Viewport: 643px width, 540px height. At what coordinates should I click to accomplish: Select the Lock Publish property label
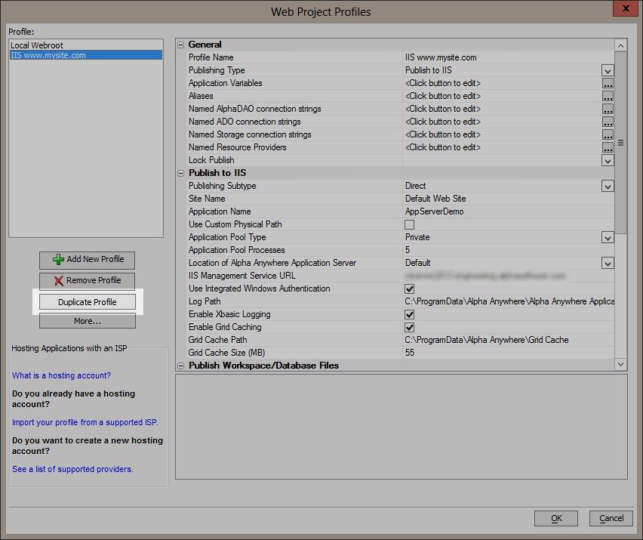(x=211, y=160)
